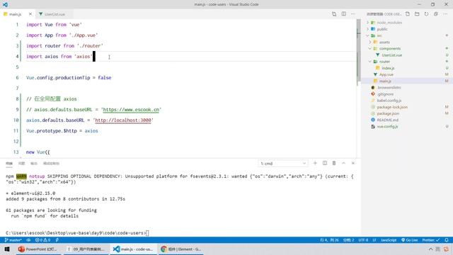The image size is (453, 255).
Task: Switch to the terminal panel tab
Action: click(9, 164)
